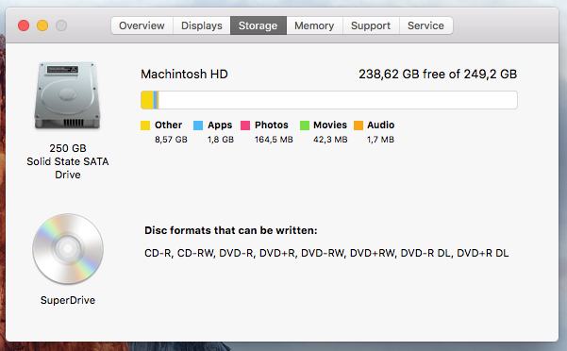Image resolution: width=567 pixels, height=351 pixels.
Task: Click the blue Apps color swatch
Action: [198, 125]
